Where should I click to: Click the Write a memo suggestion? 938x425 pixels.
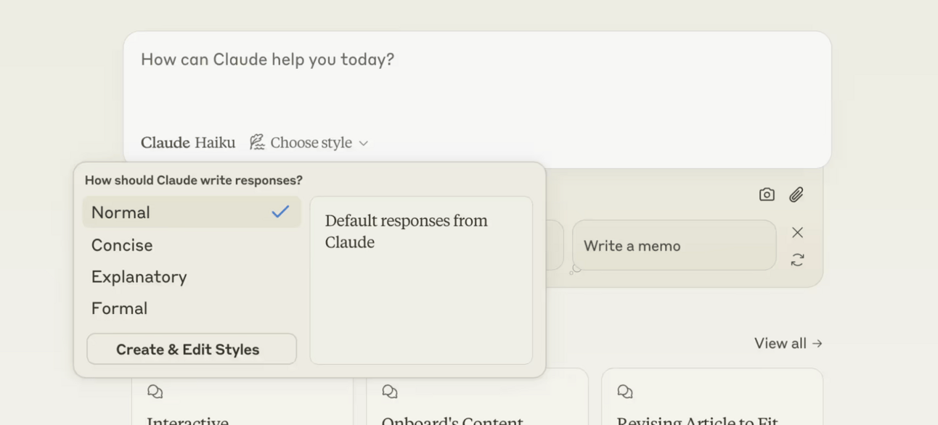tap(674, 246)
